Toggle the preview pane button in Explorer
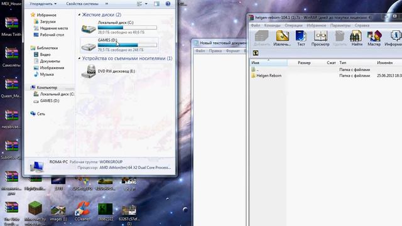The image size is (402, 226). 156,4
